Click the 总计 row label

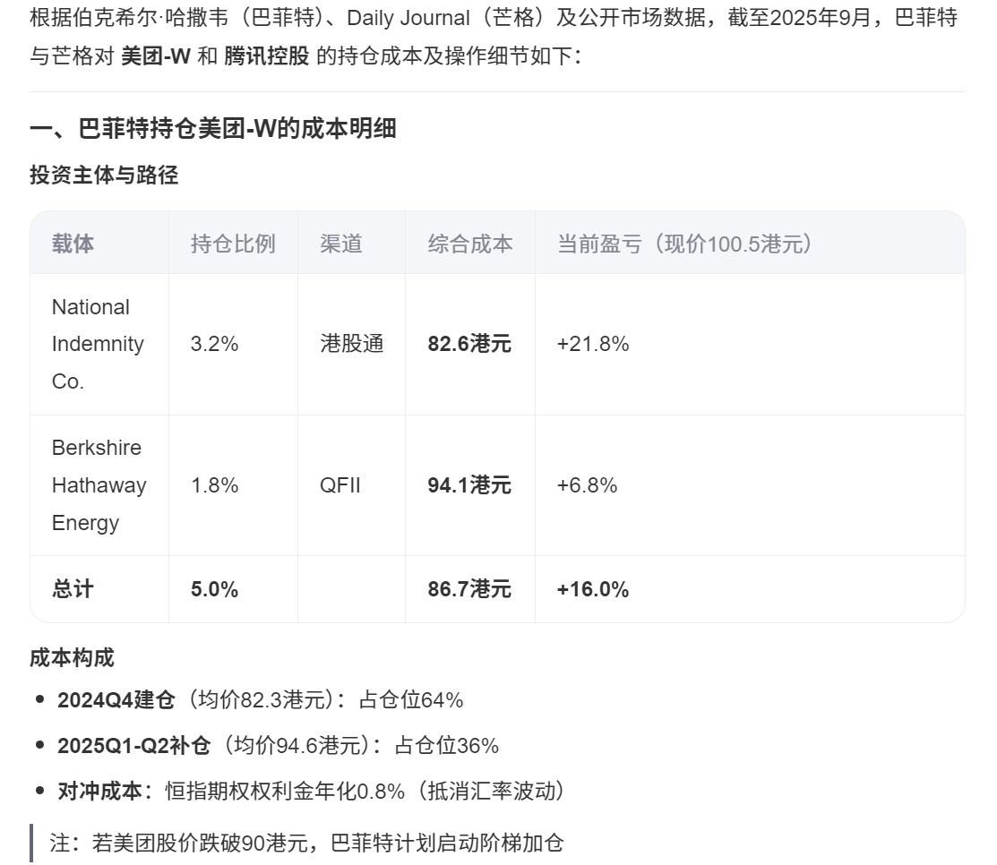73,589
